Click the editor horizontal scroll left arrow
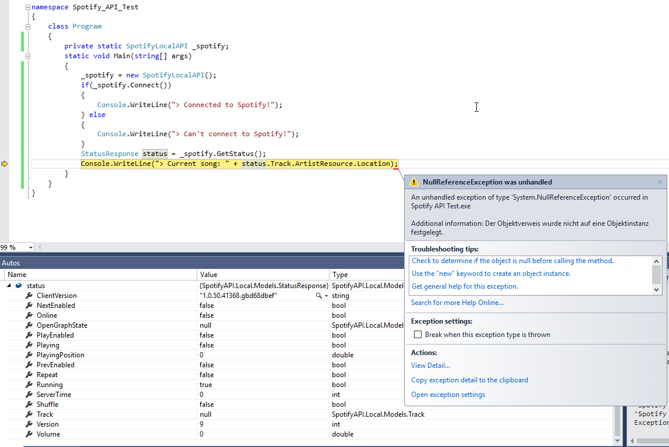Screen dimensions: 669x447 pos(40,247)
